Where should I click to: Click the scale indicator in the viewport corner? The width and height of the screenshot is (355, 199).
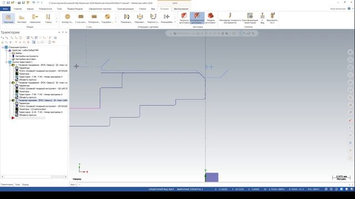[x=341, y=177]
